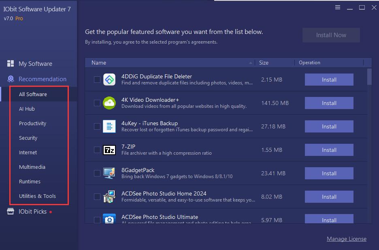This screenshot has width=379, height=250.
Task: Check the 4DDiG Duplicate File Deleter checkbox
Action: pyautogui.click(x=97, y=80)
